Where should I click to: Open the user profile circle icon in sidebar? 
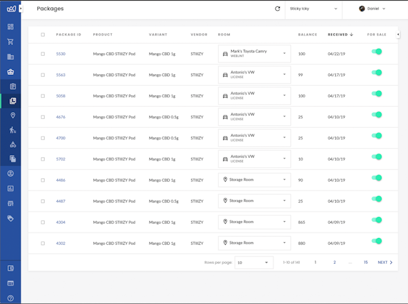(x=10, y=173)
